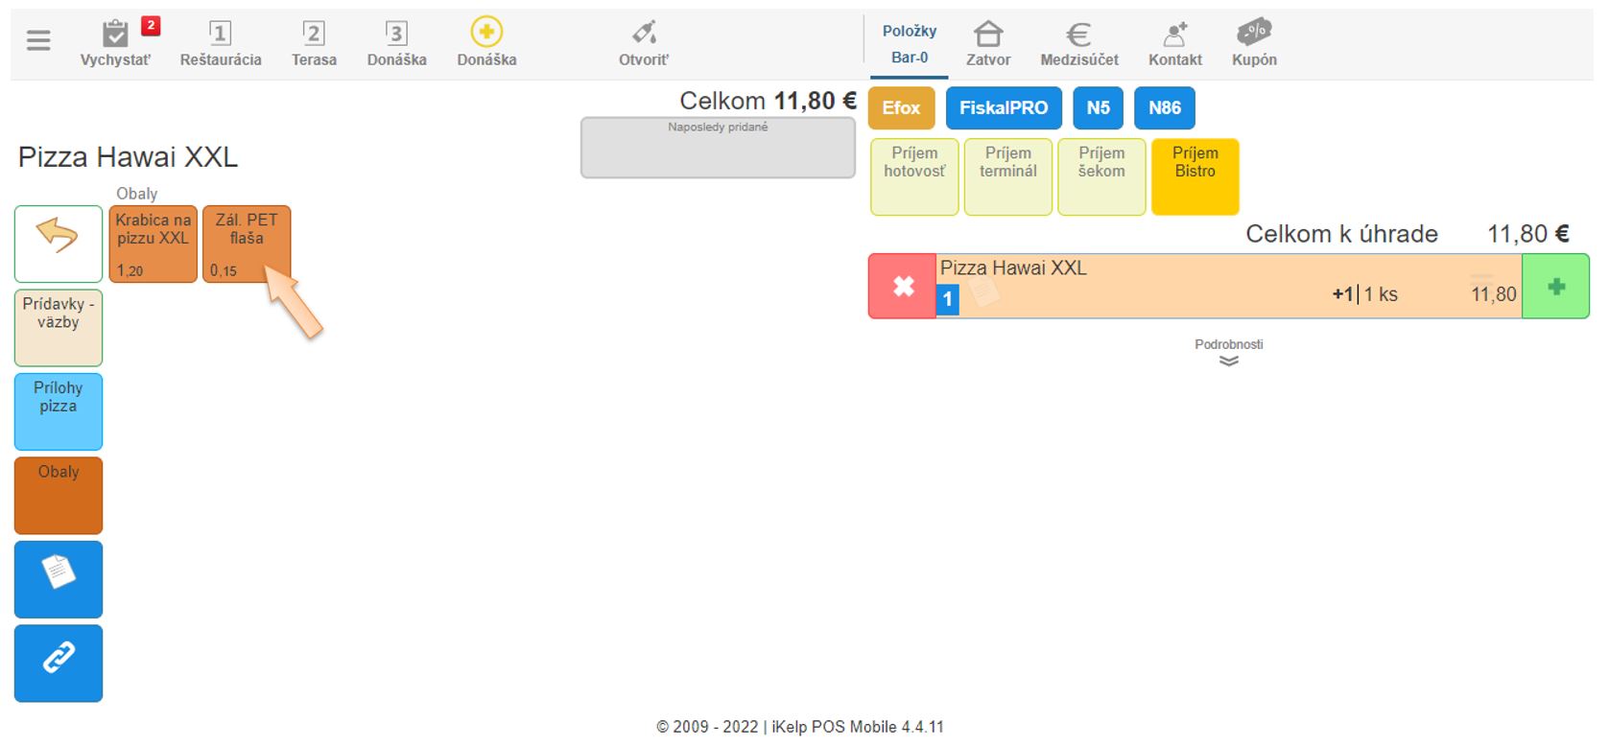Switch to the Terasa area
The image size is (1609, 746).
[x=314, y=43]
